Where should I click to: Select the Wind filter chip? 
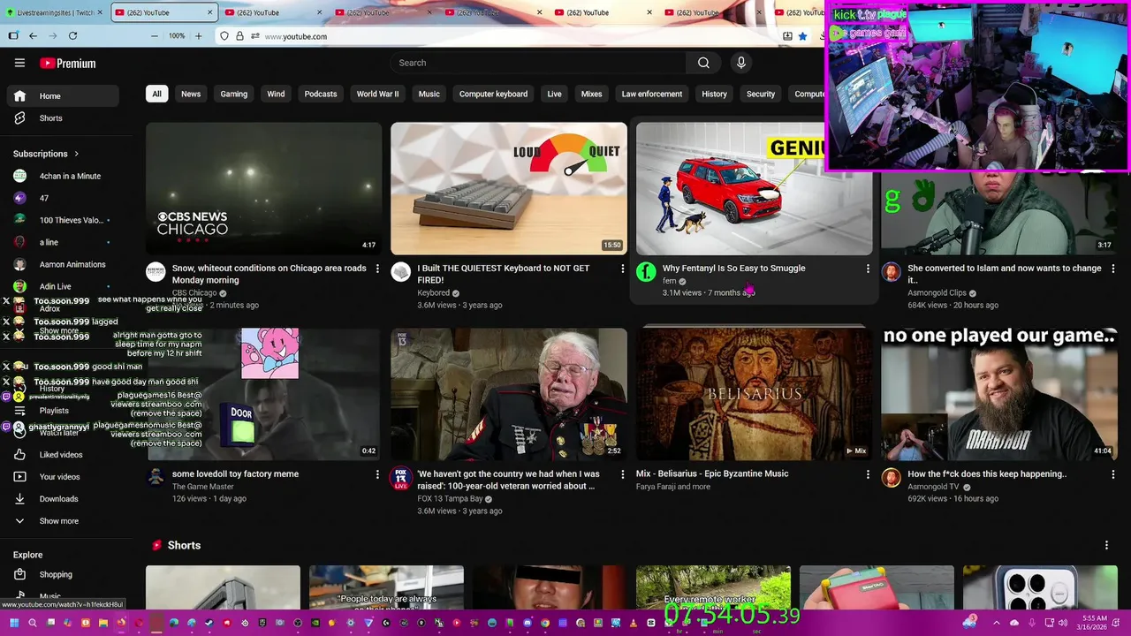pos(276,94)
